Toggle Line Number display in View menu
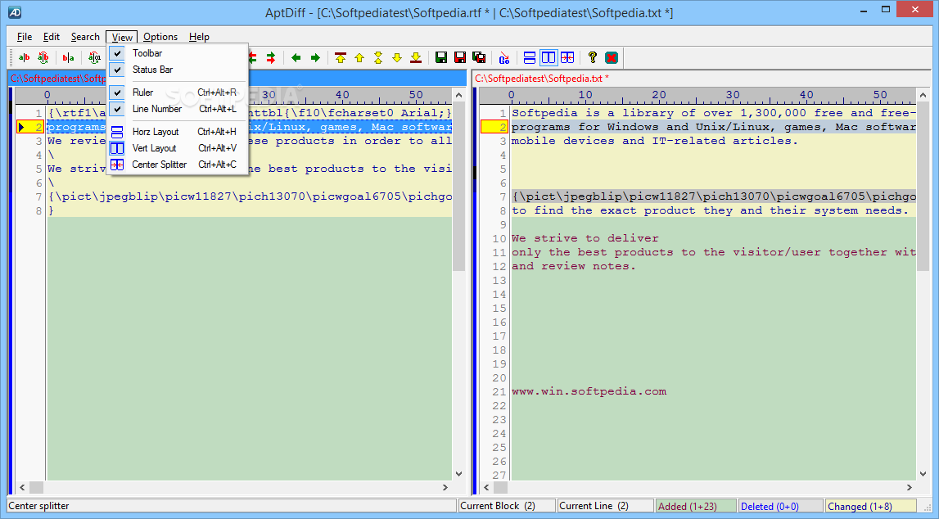The height and width of the screenshot is (519, 939). point(178,109)
